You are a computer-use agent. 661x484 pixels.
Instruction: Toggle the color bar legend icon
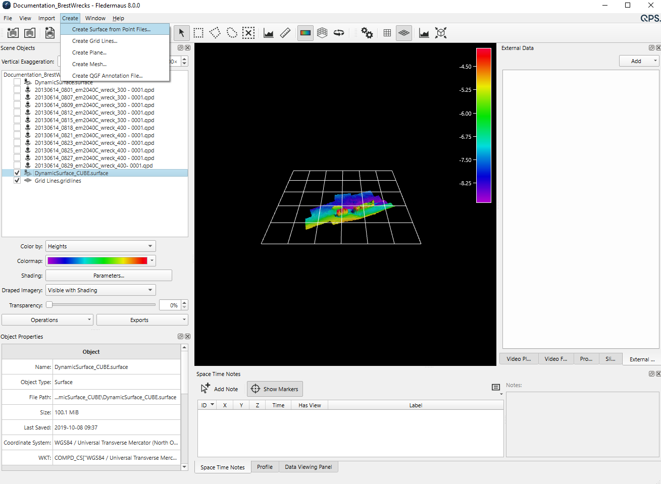pos(306,33)
